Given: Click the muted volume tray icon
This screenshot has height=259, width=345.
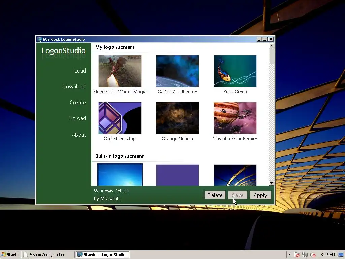Looking at the screenshot, I should pyautogui.click(x=313, y=255).
